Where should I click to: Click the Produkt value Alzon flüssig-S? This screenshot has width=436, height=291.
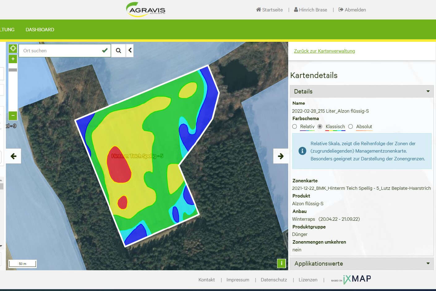click(308, 204)
